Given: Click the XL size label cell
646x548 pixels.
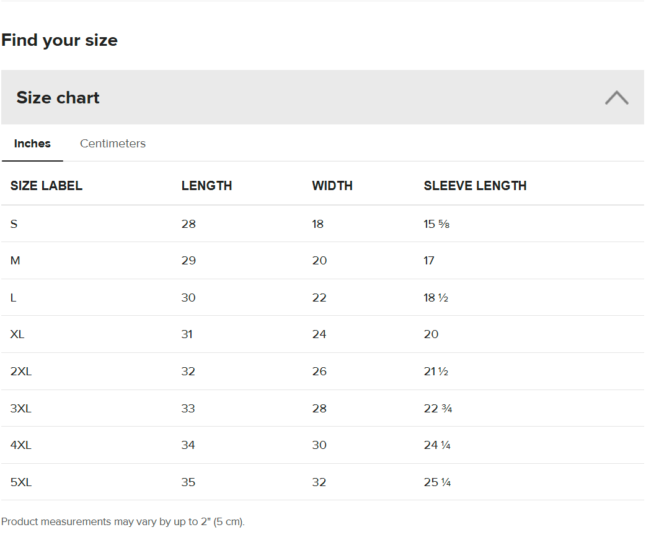Looking at the screenshot, I should click(x=17, y=334).
